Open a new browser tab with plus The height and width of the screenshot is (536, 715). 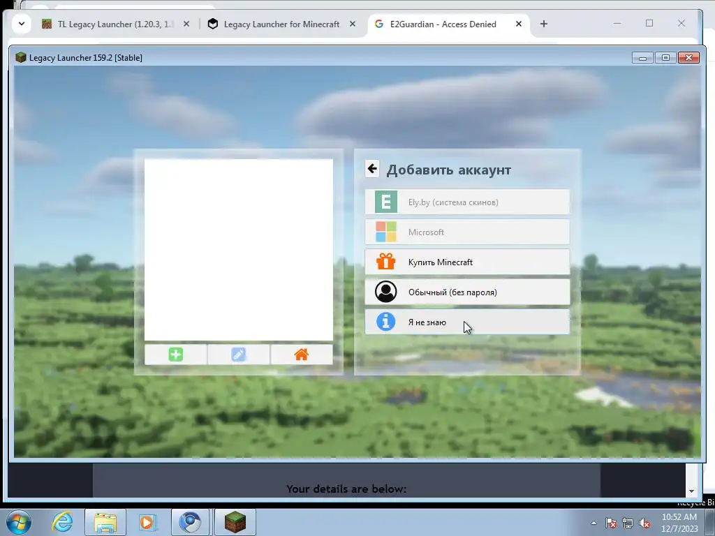[543, 24]
